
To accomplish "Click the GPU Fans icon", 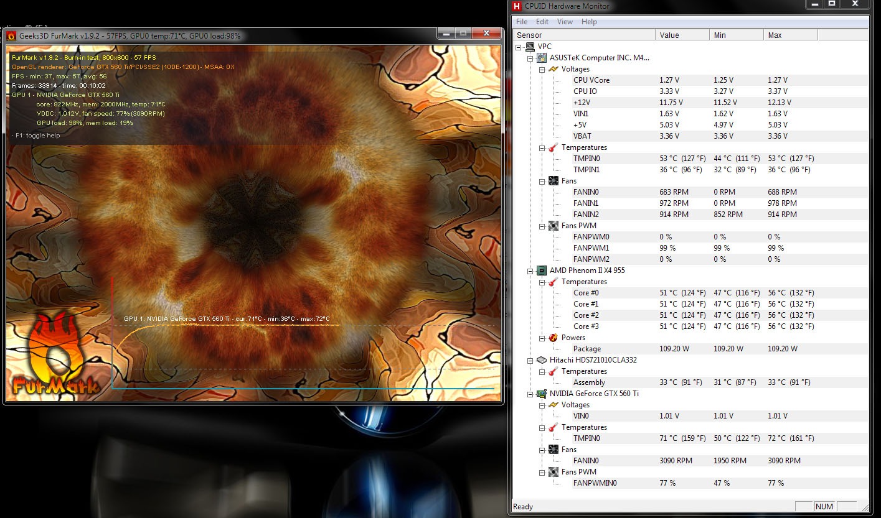I will 553,450.
